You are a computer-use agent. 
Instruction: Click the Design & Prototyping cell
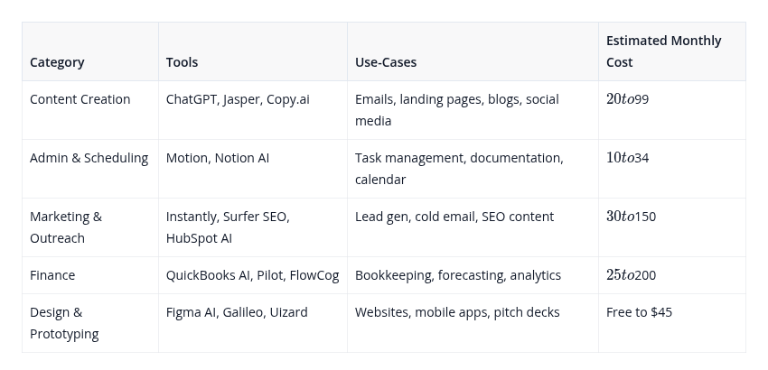[x=90, y=323]
